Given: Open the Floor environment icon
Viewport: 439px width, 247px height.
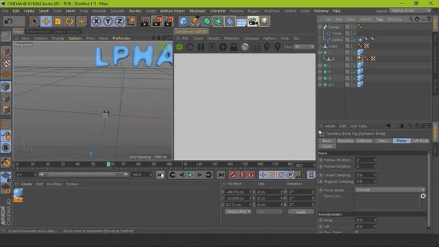Looking at the screenshot, I should point(241,21).
